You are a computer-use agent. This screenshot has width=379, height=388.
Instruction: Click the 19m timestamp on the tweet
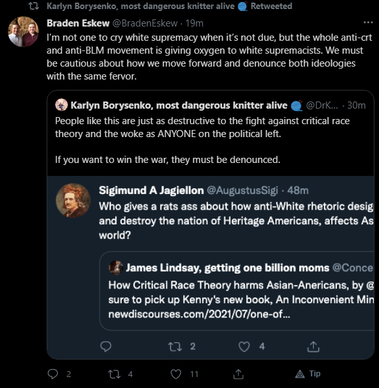(194, 23)
